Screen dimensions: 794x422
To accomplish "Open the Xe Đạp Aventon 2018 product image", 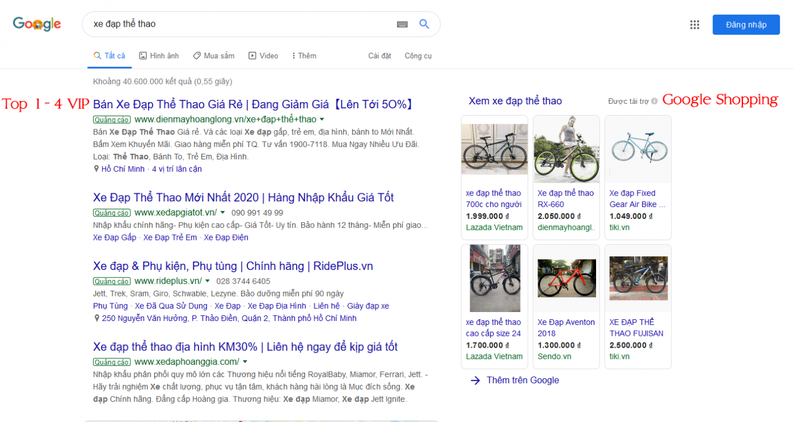I will pyautogui.click(x=566, y=278).
